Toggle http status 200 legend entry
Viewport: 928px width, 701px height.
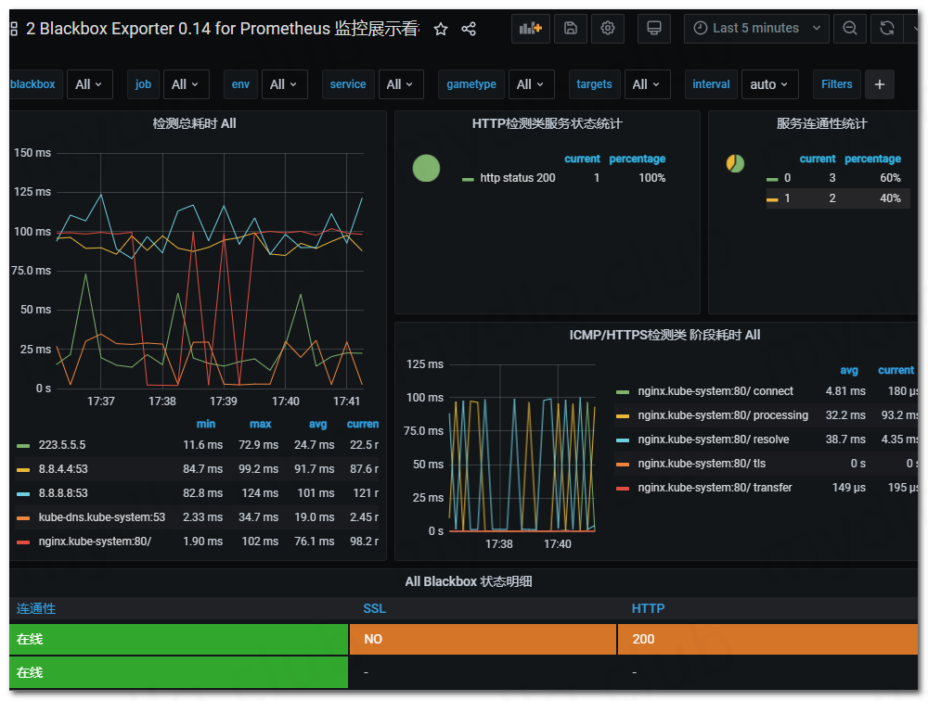[517, 178]
